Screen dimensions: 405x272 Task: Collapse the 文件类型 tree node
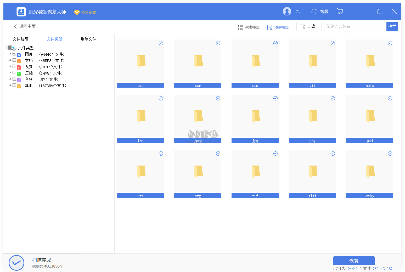[5, 48]
